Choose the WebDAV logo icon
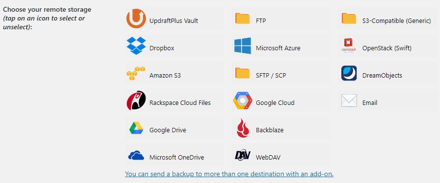Viewport: 440px width, 183px height. point(242,155)
